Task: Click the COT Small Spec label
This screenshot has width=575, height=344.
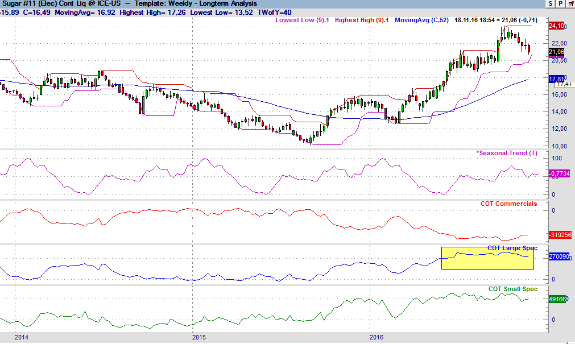Action: coord(512,289)
